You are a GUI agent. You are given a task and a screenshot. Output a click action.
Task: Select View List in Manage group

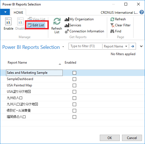[36, 19]
